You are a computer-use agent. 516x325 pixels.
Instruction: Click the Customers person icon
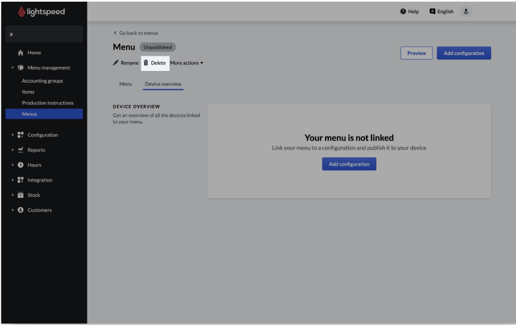point(21,210)
